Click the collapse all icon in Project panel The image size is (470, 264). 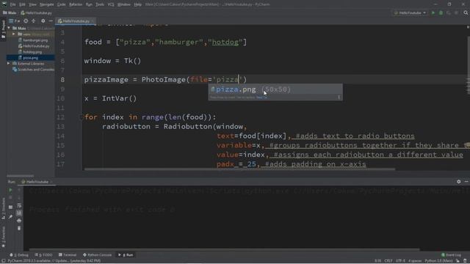[34, 21]
